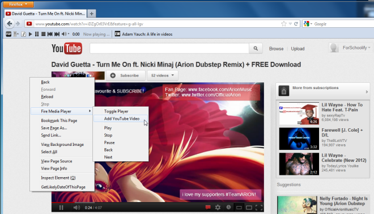Image resolution: width=374 pixels, height=214 pixels.
Task: Open a new tab with plus button
Action: 92,14
